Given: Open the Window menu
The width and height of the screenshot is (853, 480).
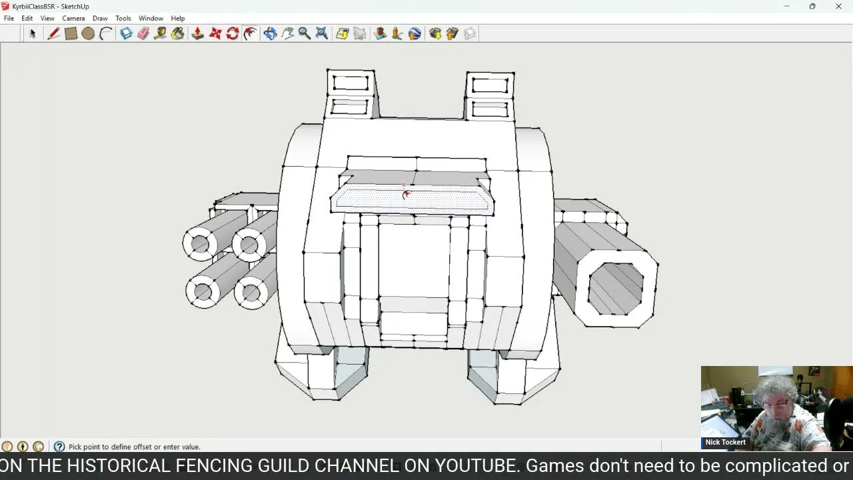Looking at the screenshot, I should point(151,18).
